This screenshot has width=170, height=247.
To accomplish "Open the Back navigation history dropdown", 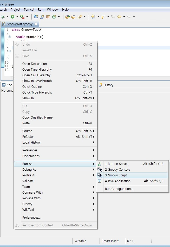I will click(124, 16).
